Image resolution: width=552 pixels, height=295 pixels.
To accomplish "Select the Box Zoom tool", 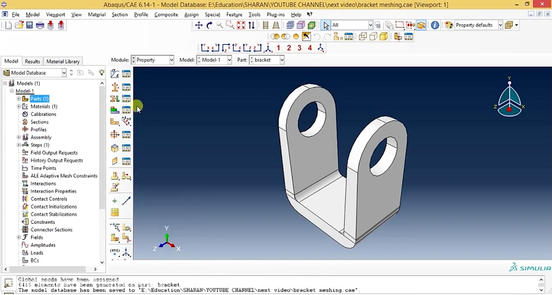I will 230,25.
